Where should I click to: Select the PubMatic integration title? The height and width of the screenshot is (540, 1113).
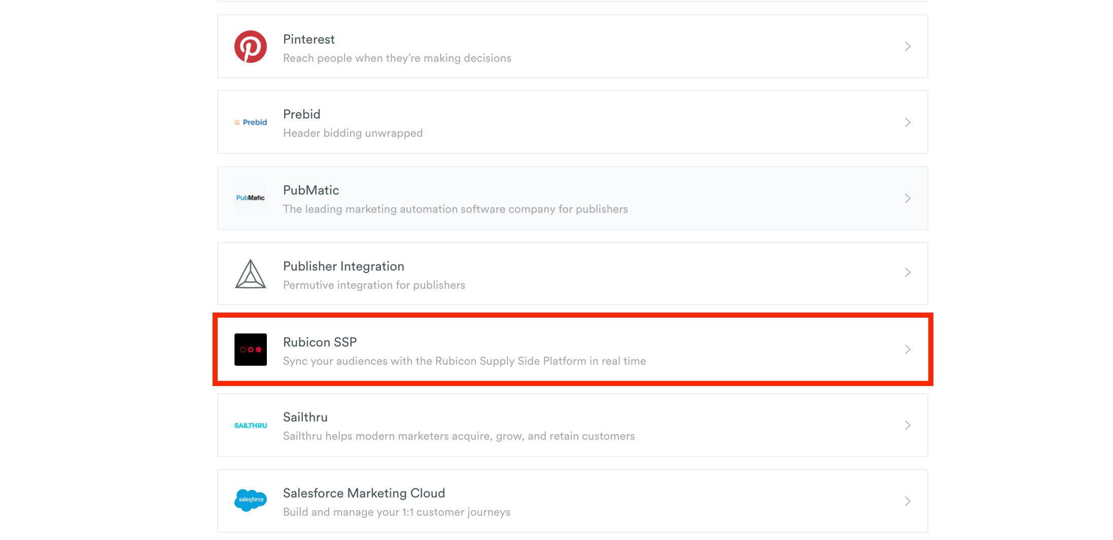pyautogui.click(x=311, y=190)
